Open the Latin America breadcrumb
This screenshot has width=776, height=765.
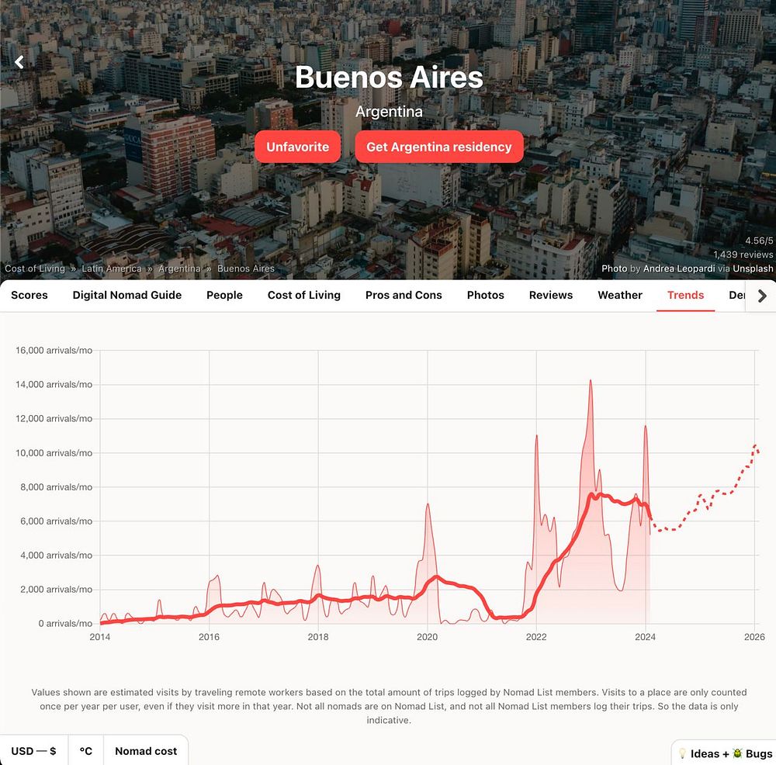[111, 268]
